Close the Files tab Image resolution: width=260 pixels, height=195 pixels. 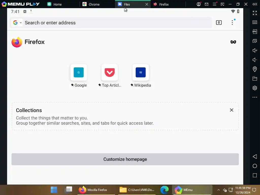[x=147, y=4]
